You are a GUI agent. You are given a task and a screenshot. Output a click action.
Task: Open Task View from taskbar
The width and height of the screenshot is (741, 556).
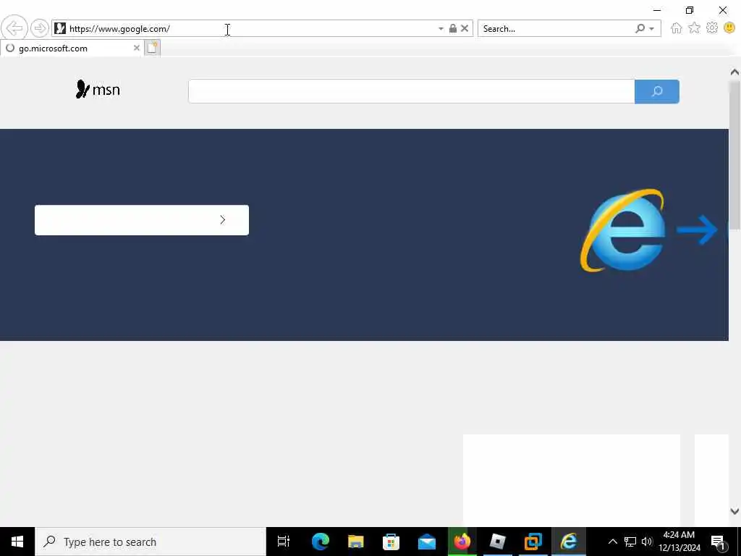coord(284,542)
